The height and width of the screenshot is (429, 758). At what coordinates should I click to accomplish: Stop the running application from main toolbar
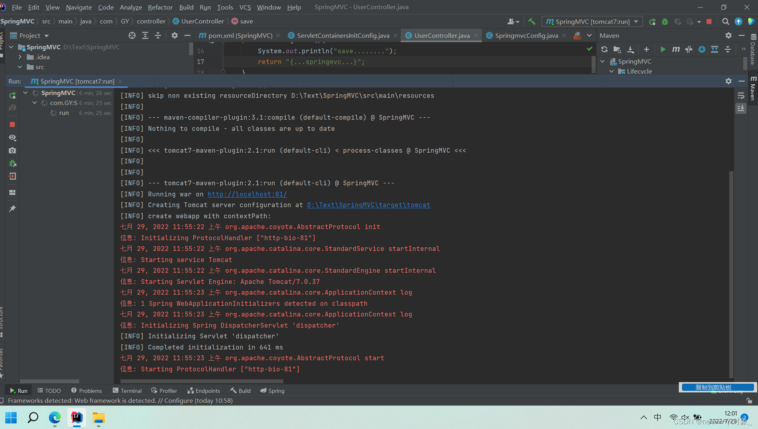coord(709,21)
